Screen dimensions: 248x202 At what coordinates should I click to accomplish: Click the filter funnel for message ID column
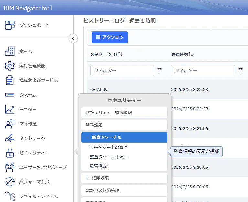pyautogui.click(x=160, y=71)
